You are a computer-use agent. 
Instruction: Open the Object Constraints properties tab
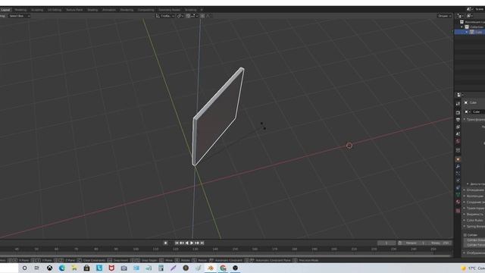(458, 187)
